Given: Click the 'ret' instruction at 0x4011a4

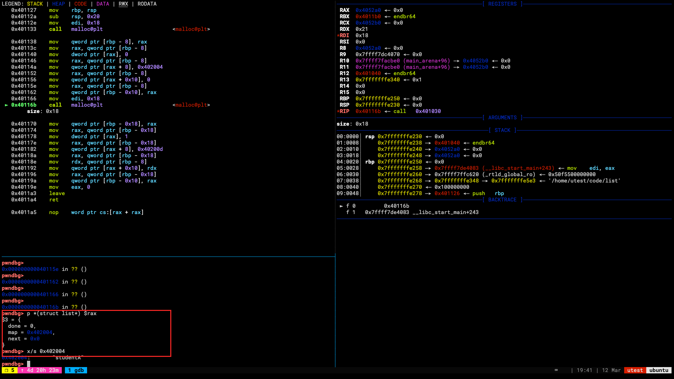Looking at the screenshot, I should click(54, 200).
